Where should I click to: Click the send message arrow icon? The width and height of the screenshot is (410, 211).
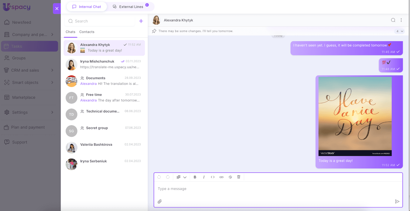click(x=397, y=202)
